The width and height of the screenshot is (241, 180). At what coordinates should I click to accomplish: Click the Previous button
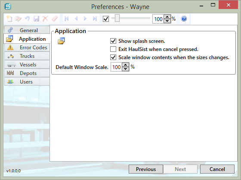[x=146, y=169]
